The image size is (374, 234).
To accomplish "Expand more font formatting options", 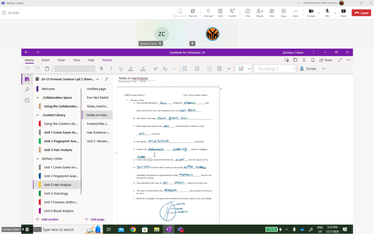I will tap(175, 69).
